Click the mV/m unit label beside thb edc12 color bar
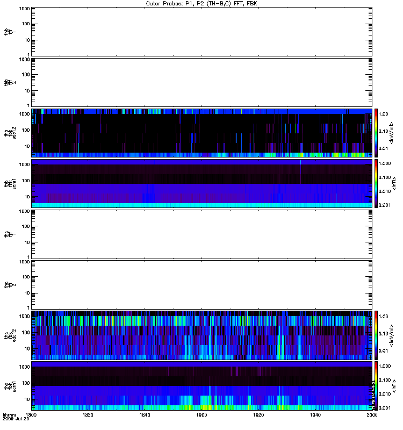 click(392, 133)
